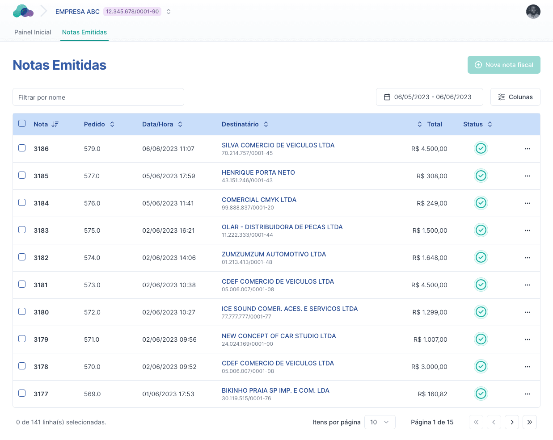Screen dimensions: 553x440
Task: Click the company logo in the header
Action: click(x=22, y=11)
